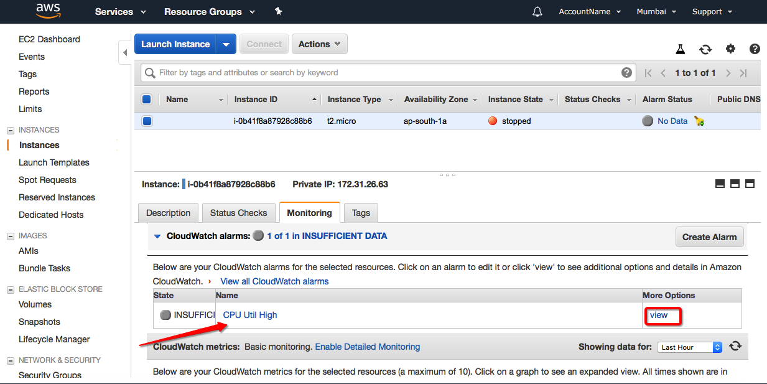Image resolution: width=767 pixels, height=384 pixels.
Task: Collapse the CloudWatch alarms section
Action: [157, 236]
